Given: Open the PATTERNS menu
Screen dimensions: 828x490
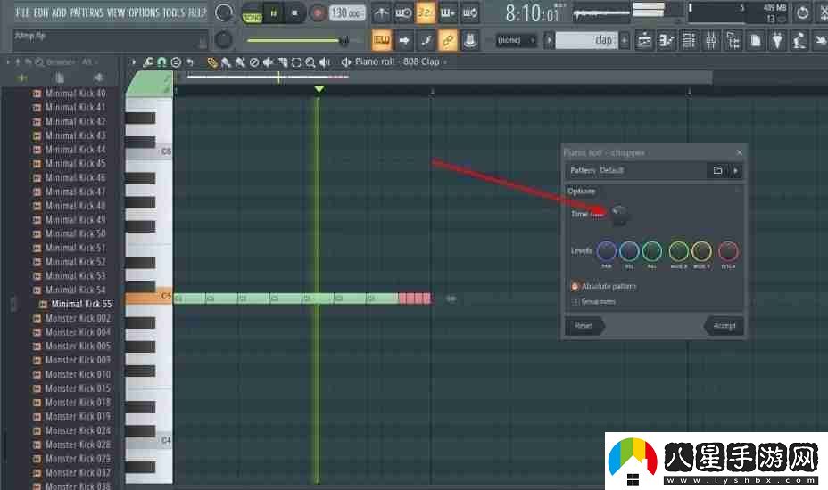Looking at the screenshot, I should click(x=87, y=12).
